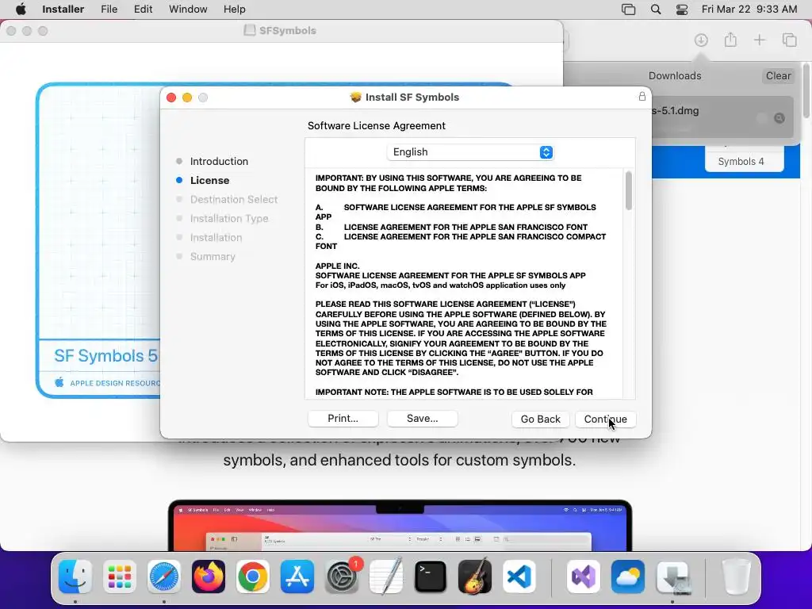Open Visual Studio Code from the Dock
Viewport: 812px width, 609px height.
(519, 576)
